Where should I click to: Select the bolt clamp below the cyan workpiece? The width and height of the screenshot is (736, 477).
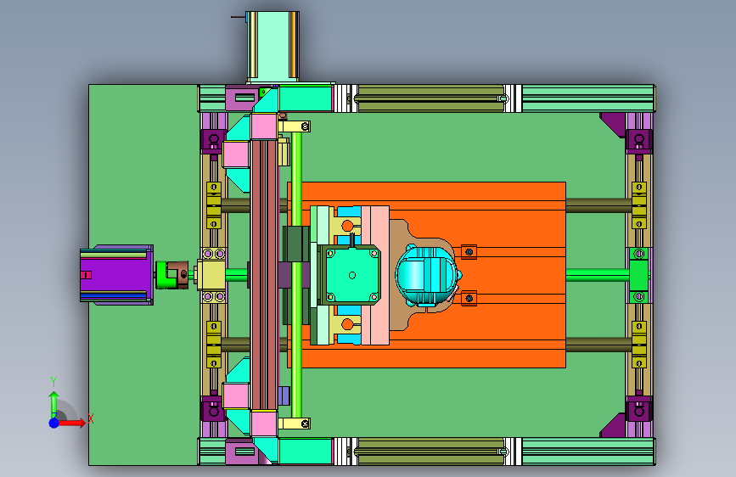click(x=469, y=298)
